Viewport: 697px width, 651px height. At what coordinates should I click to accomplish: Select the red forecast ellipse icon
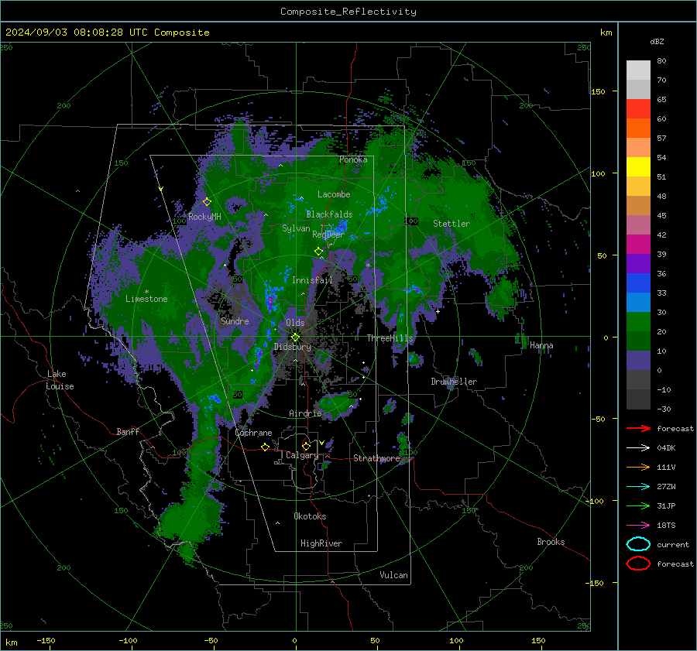pyautogui.click(x=638, y=564)
